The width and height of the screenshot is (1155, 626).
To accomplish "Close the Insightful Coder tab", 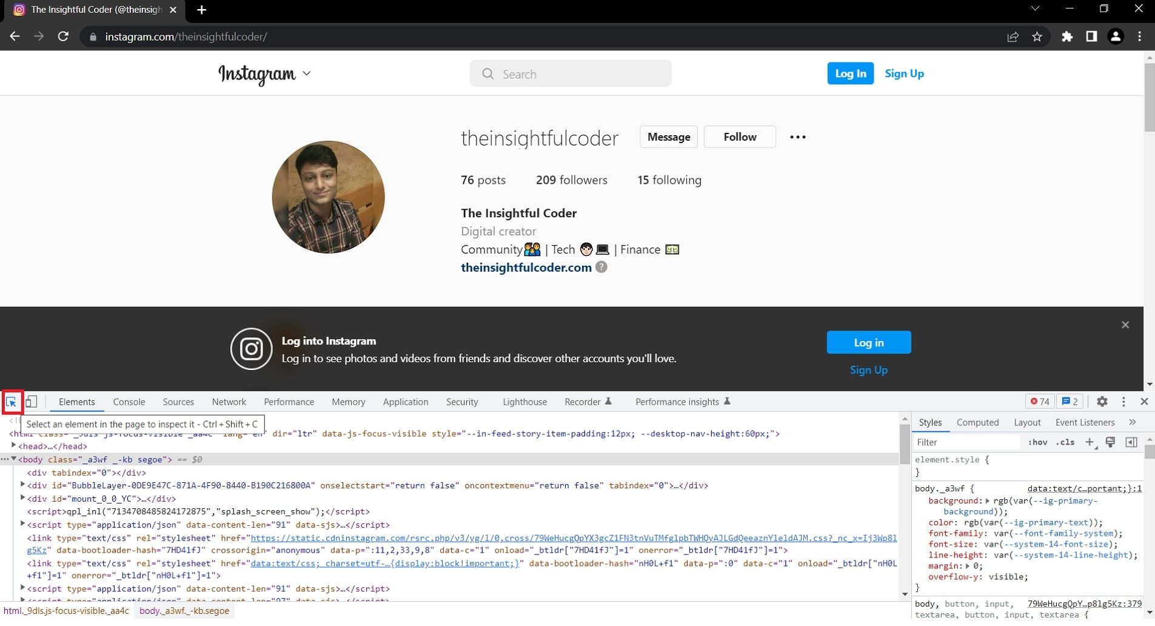I will click(x=173, y=10).
